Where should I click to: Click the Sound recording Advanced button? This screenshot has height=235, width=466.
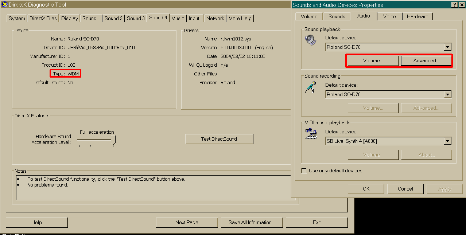(426, 108)
